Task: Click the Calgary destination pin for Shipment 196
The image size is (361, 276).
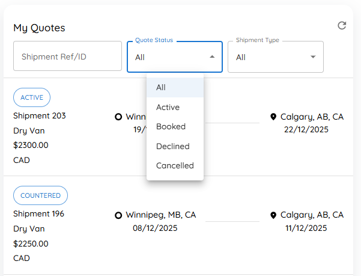Action: point(273,215)
